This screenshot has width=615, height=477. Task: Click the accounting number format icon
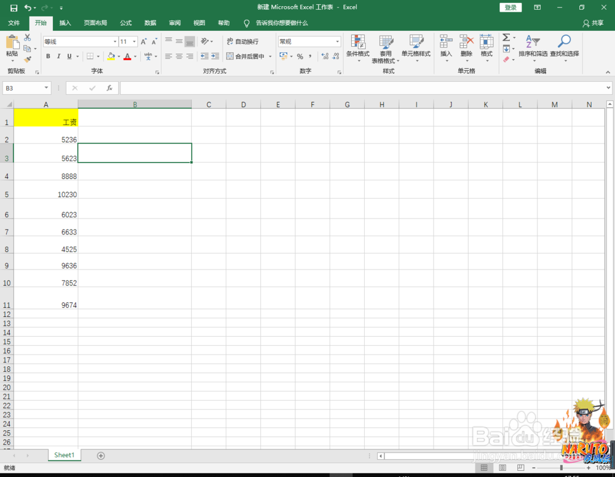[284, 56]
